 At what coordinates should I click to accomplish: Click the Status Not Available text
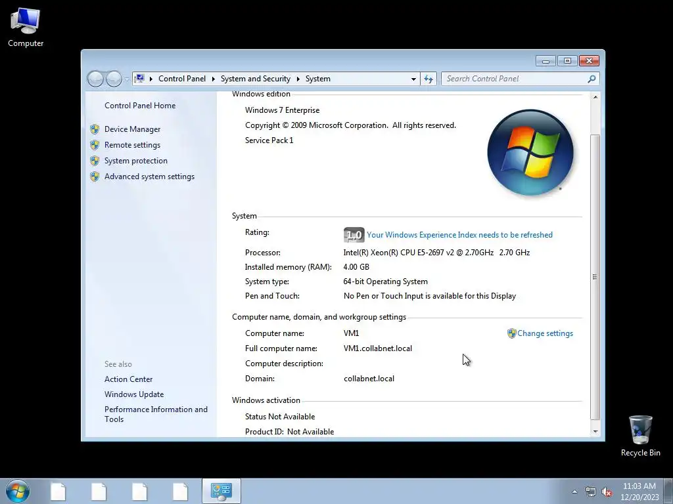[x=280, y=417]
